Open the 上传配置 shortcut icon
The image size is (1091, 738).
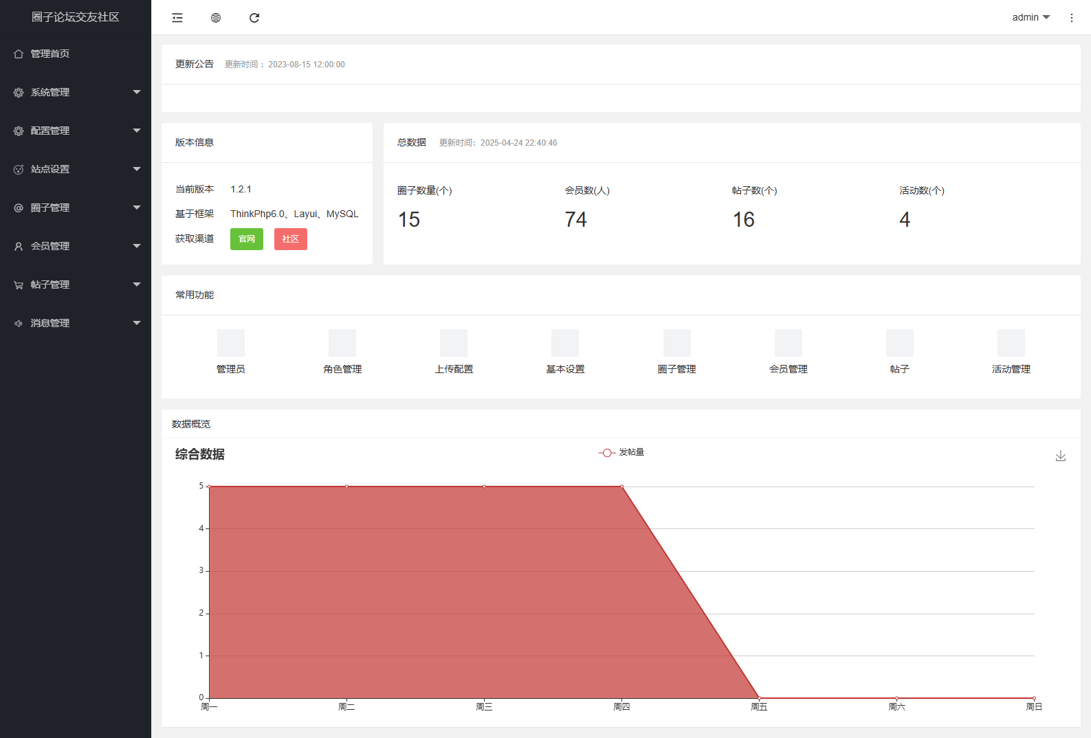pyautogui.click(x=454, y=343)
